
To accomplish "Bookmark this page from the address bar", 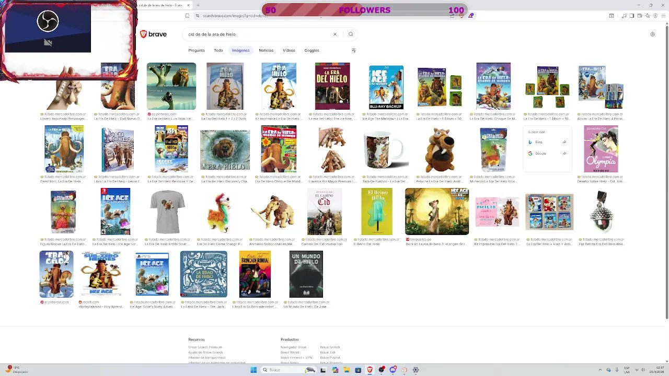I will click(x=188, y=16).
